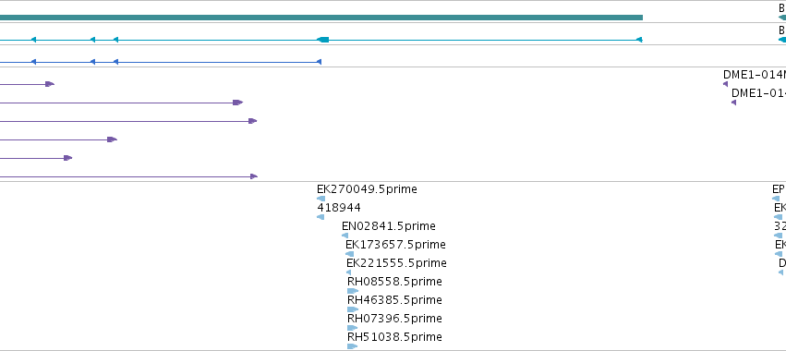
Task: Click the second purple arrow's arrowhead
Action: click(x=237, y=103)
